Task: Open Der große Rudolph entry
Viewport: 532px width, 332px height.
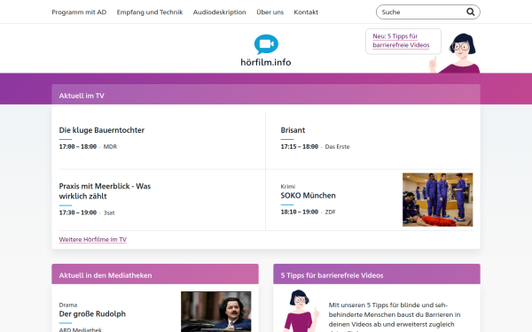Action: point(92,314)
